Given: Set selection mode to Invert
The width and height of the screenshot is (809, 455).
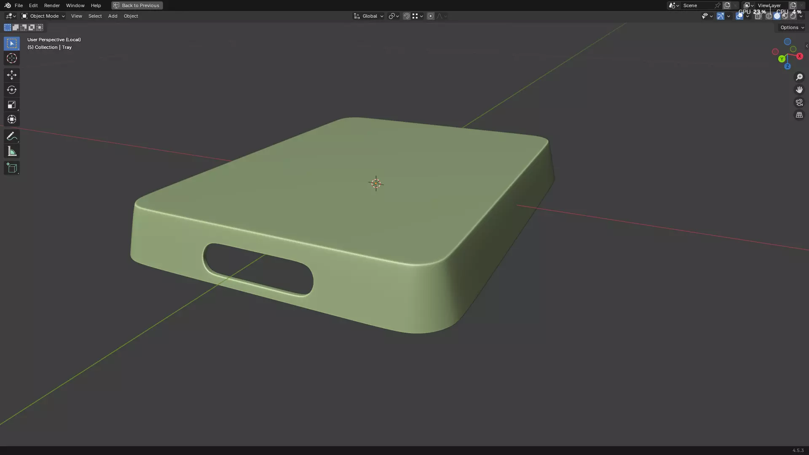Looking at the screenshot, I should coord(32,27).
